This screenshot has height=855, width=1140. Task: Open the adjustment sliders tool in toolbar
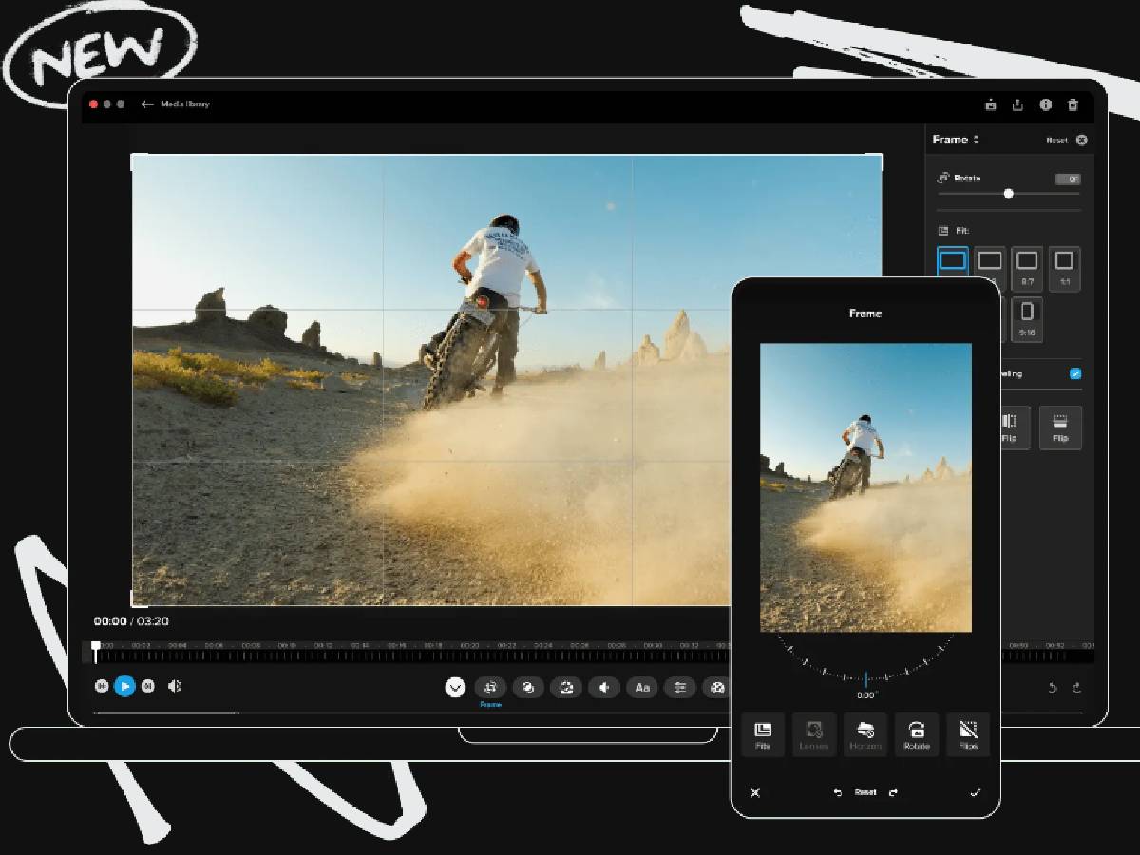click(679, 688)
